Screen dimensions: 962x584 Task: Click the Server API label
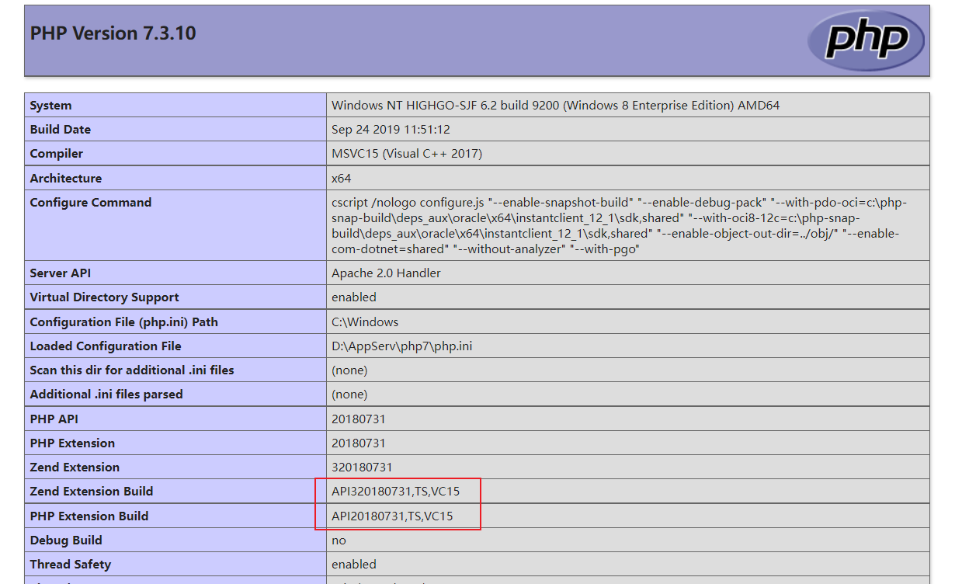(62, 273)
